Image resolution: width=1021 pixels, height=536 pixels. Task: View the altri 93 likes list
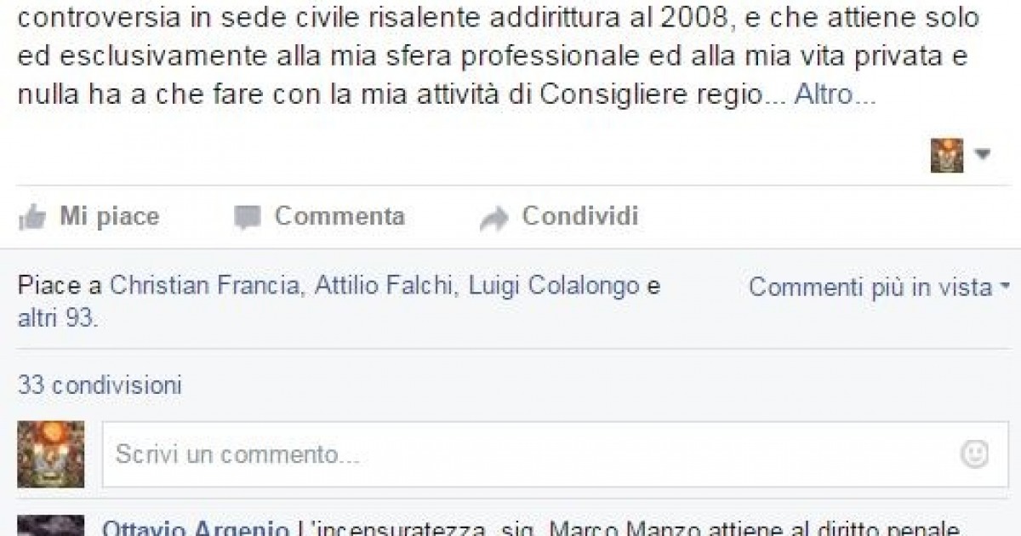[x=56, y=319]
